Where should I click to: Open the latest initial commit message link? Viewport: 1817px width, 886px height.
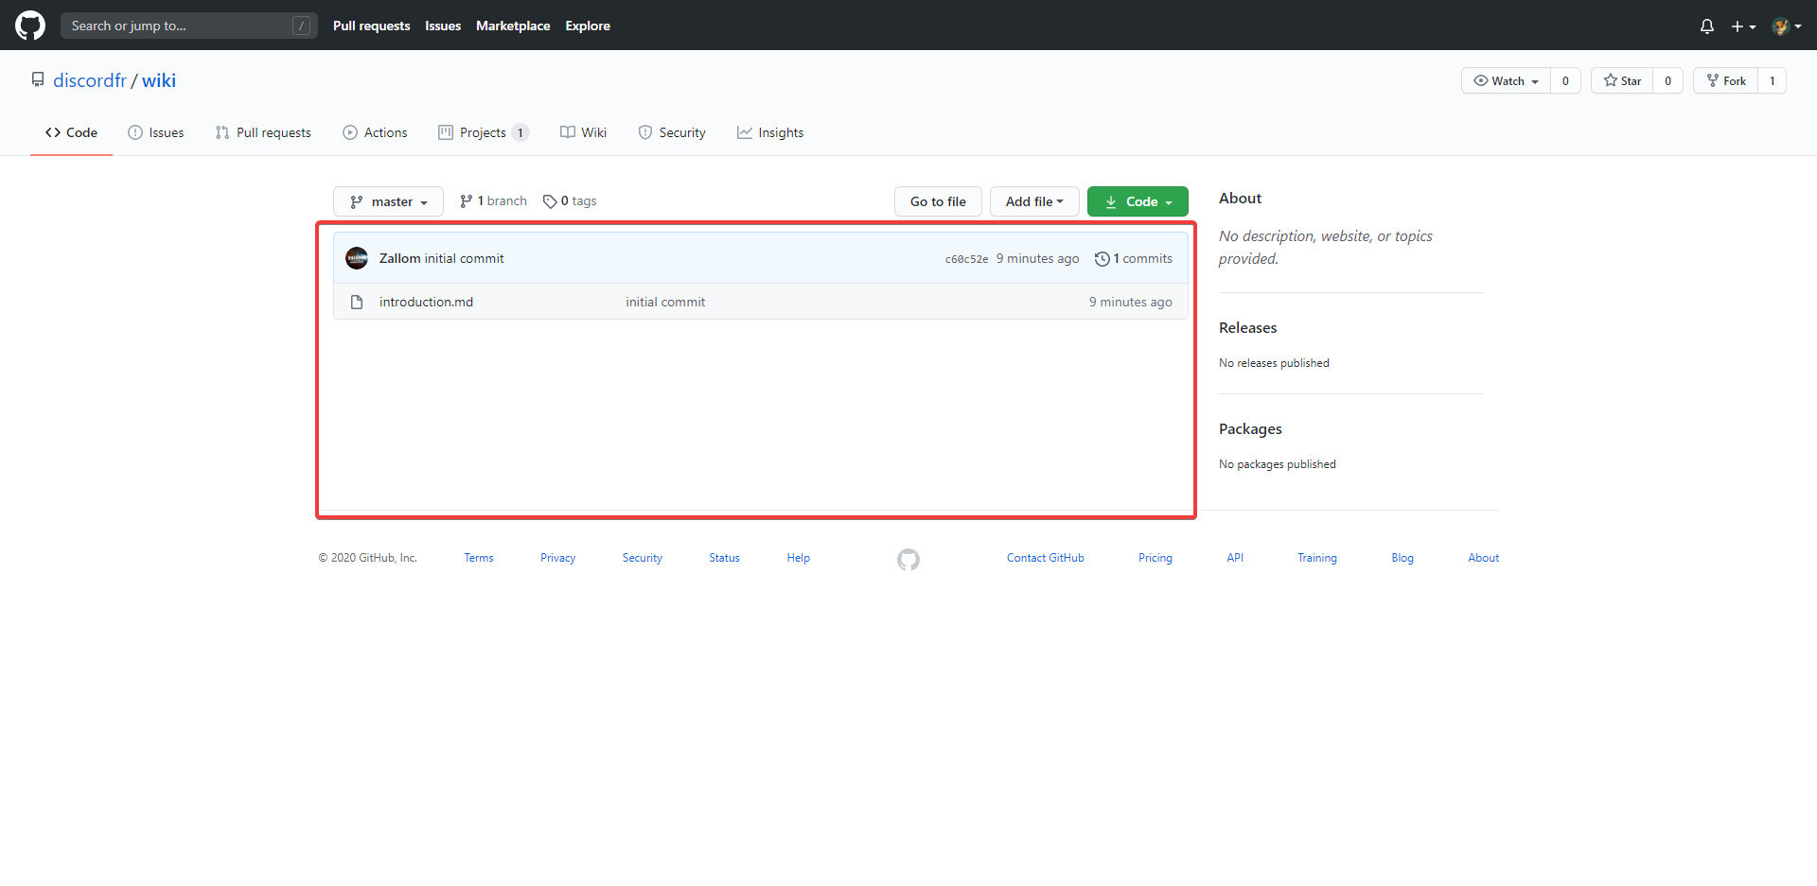coord(464,258)
